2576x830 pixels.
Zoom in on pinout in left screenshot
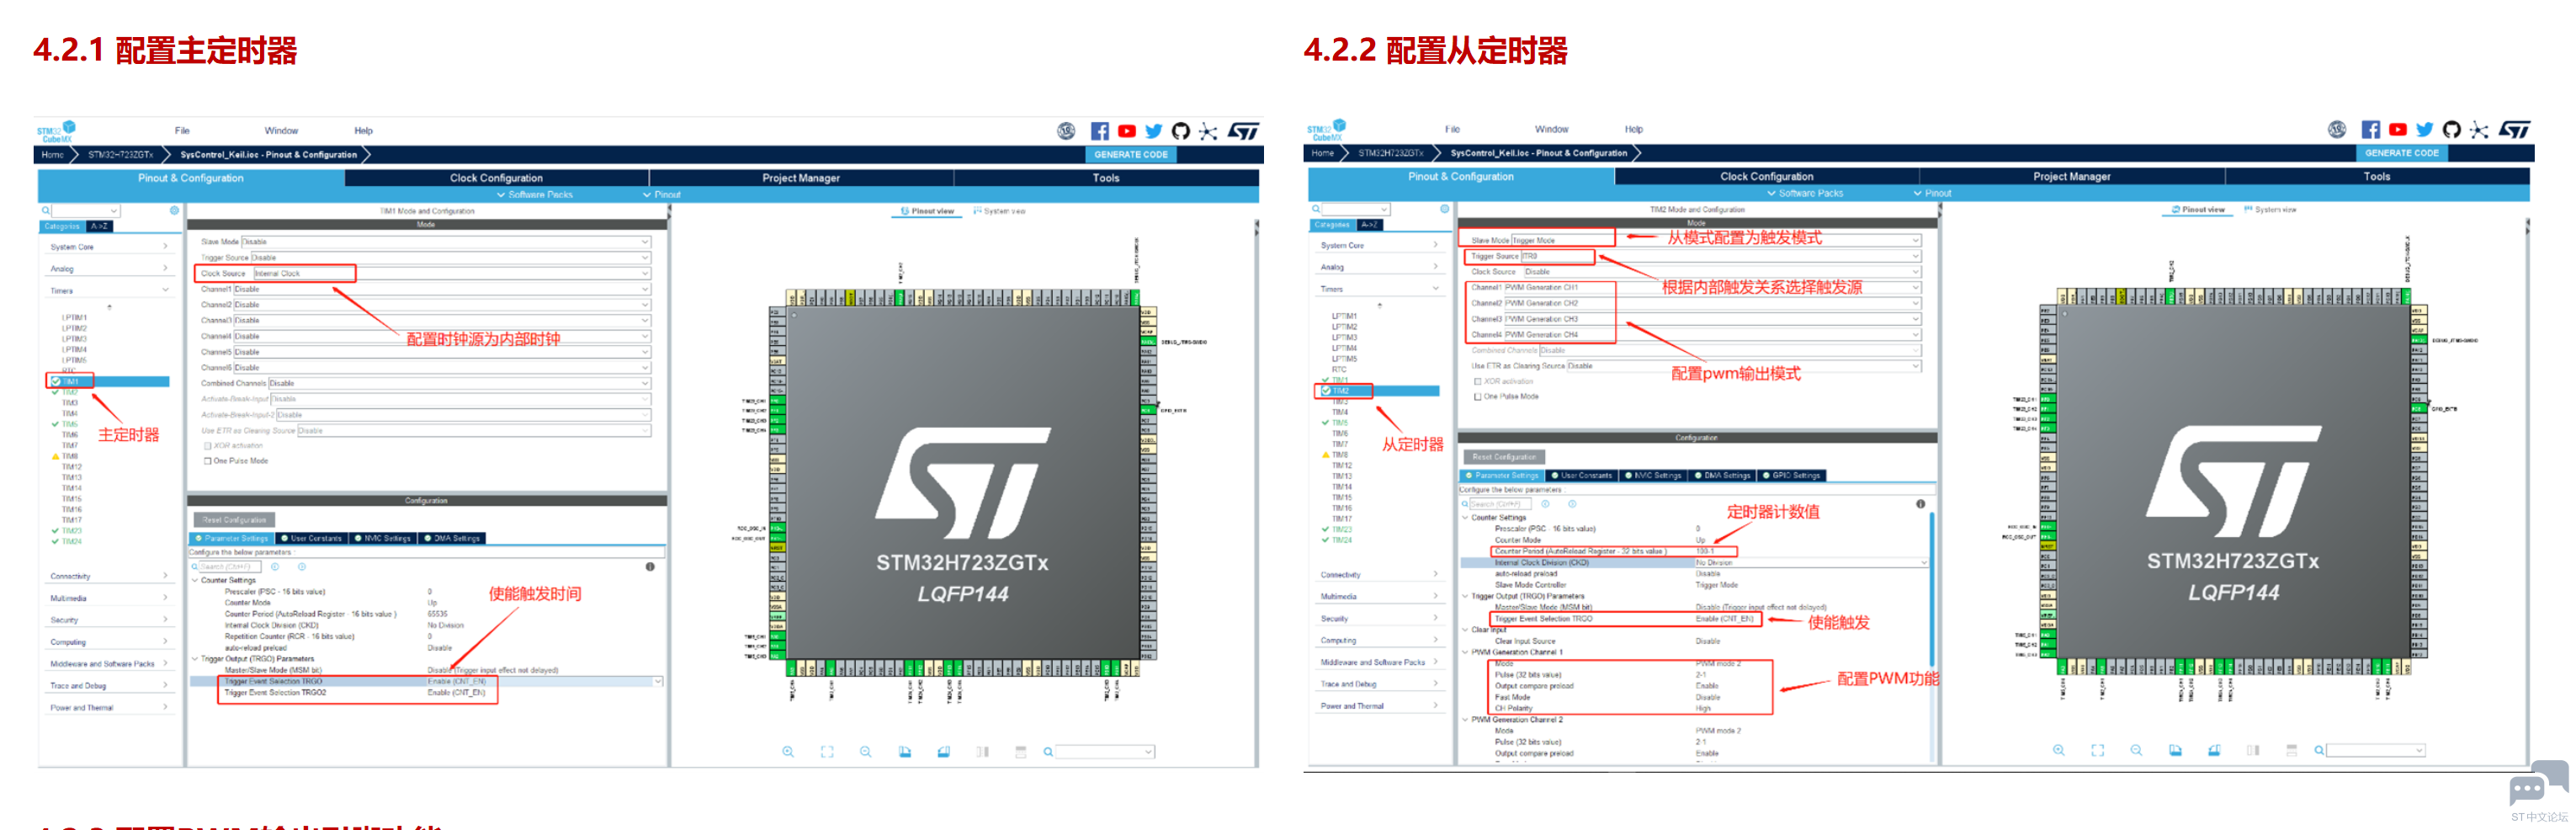pos(788,752)
